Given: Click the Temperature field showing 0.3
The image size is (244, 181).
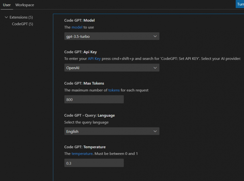Looking at the screenshot, I should tap(94, 163).
